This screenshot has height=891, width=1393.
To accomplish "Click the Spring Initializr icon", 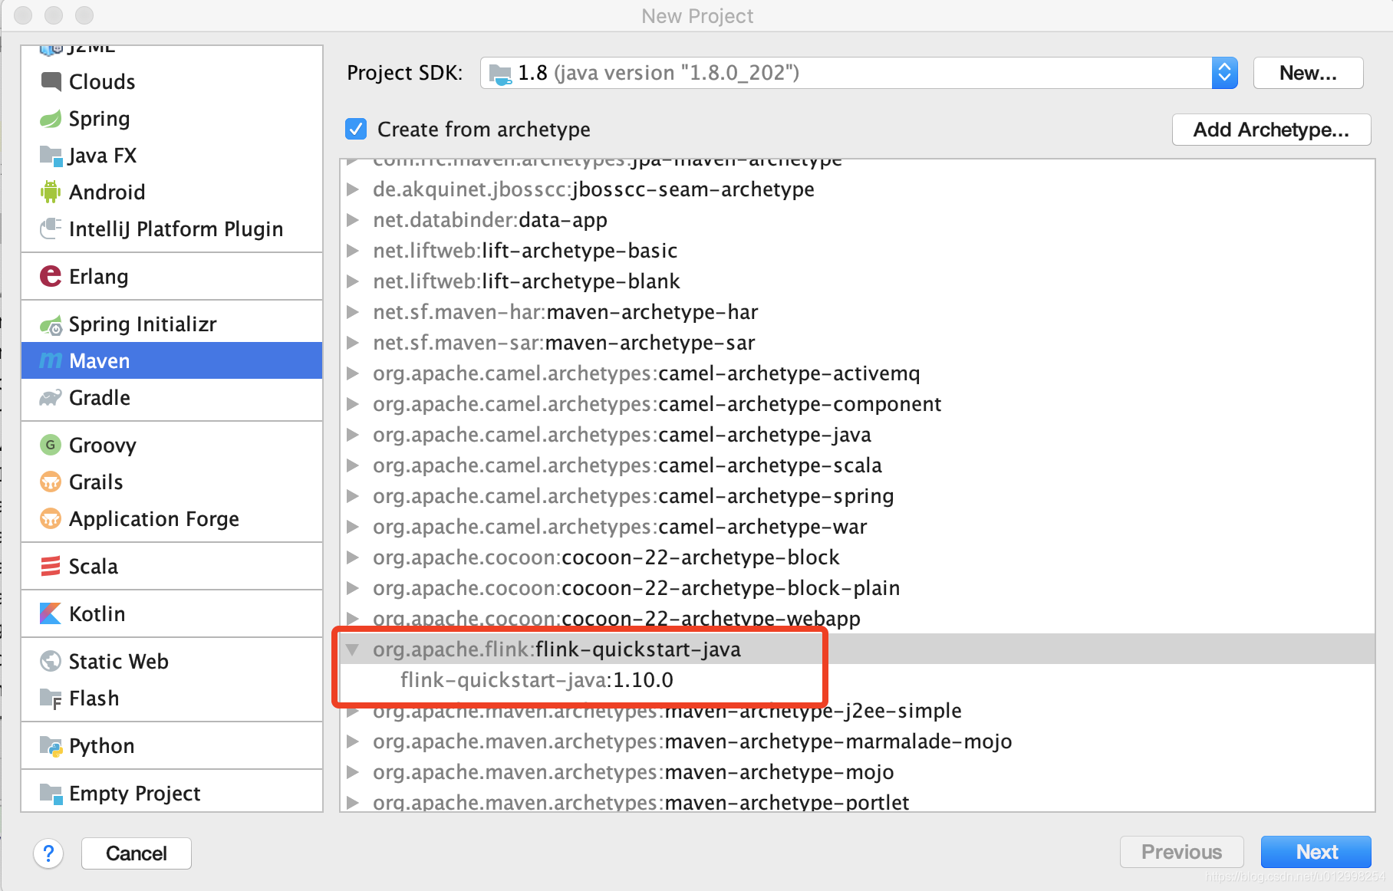I will click(x=51, y=324).
